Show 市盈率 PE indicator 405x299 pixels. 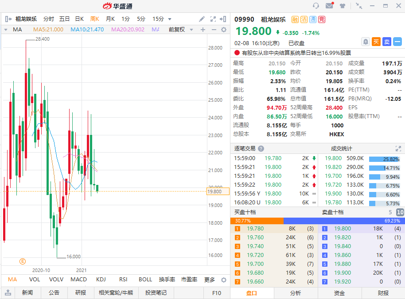pos(189,280)
